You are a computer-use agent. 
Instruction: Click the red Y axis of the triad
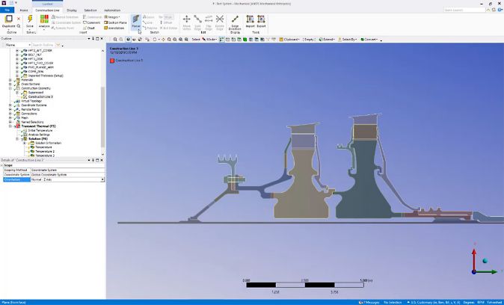(474, 259)
